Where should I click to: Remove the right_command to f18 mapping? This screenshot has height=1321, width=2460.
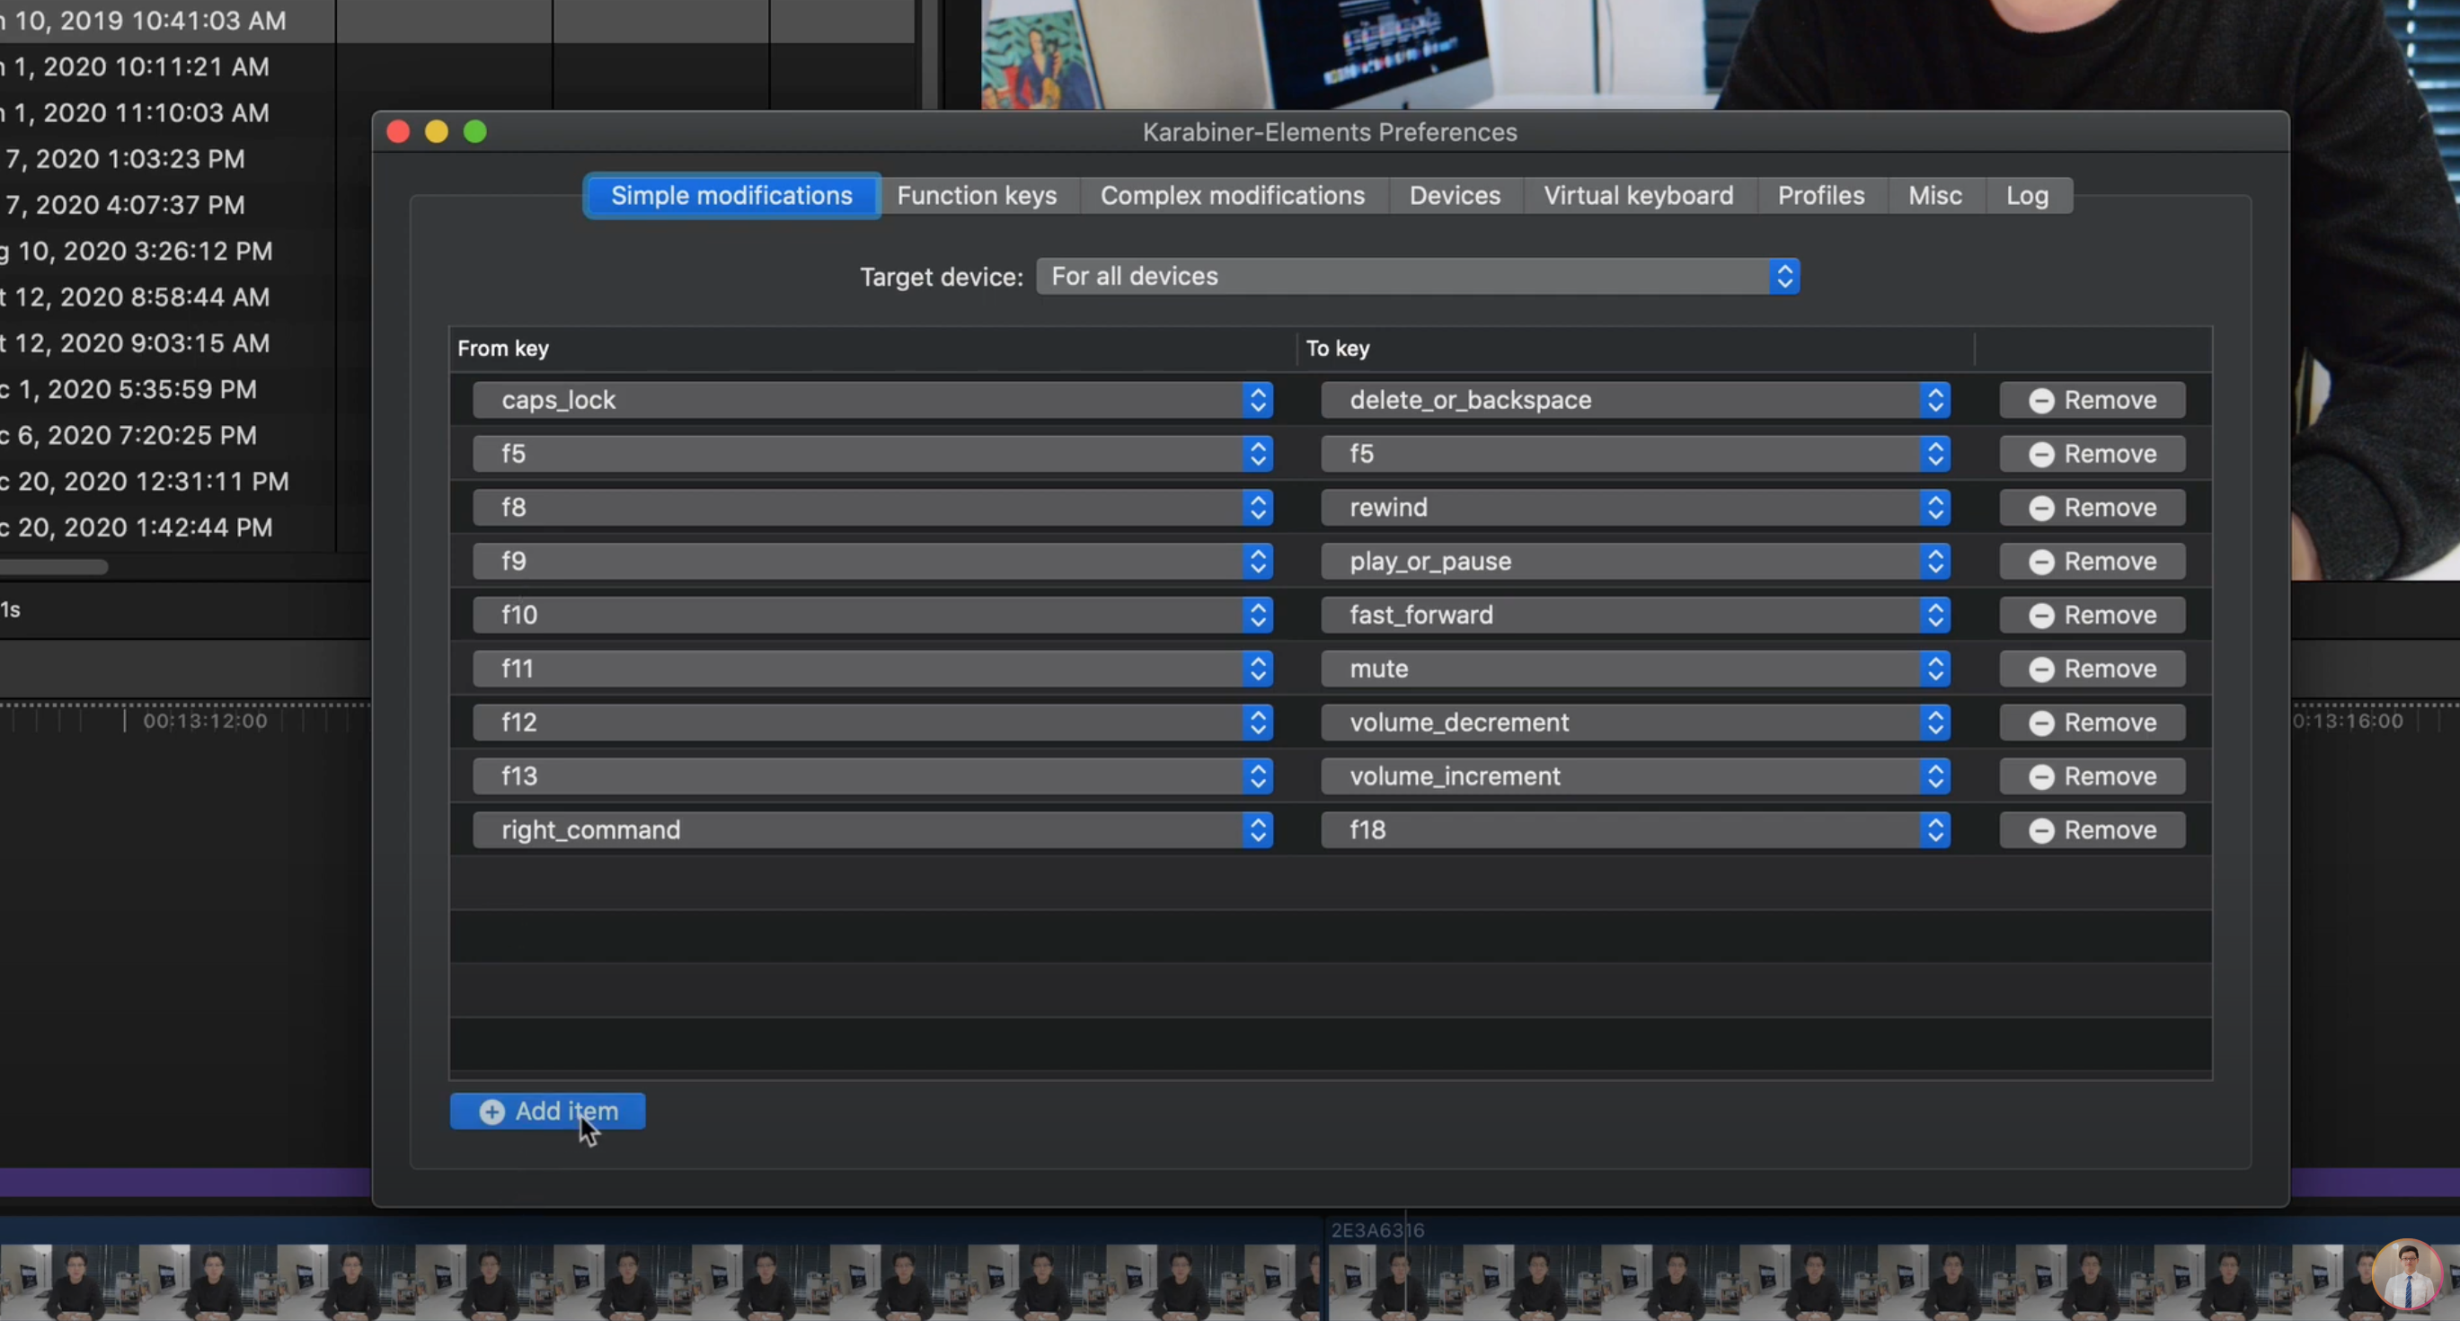tap(2092, 830)
